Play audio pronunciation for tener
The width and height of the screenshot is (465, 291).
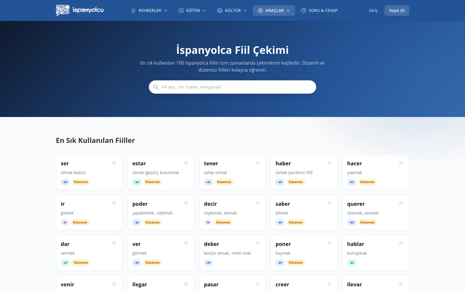(257, 163)
